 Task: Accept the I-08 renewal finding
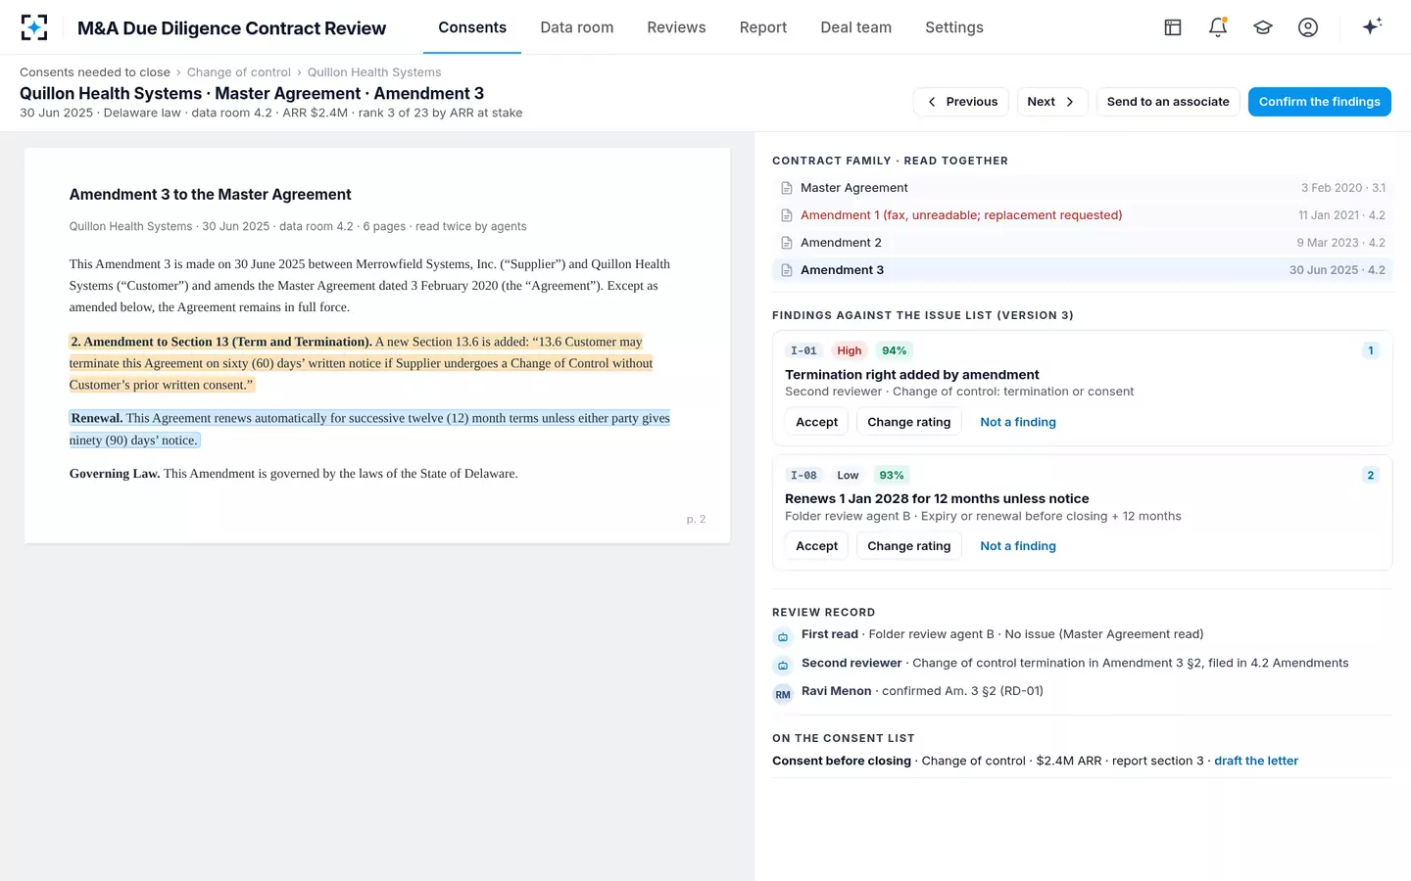point(817,546)
